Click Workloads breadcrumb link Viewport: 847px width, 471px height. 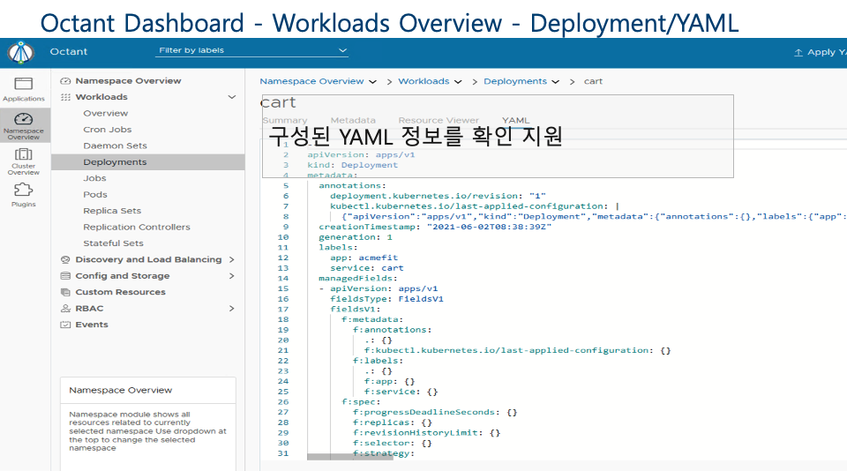point(423,81)
